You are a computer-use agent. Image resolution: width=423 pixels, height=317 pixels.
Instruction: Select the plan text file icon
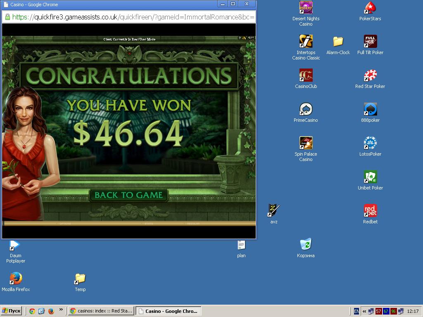coord(241,249)
